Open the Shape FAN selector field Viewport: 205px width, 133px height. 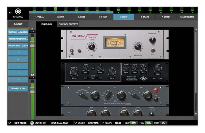(93, 78)
